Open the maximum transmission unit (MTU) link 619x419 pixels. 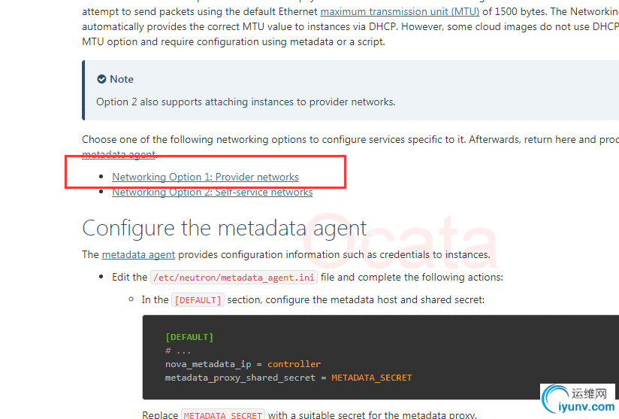(400, 12)
